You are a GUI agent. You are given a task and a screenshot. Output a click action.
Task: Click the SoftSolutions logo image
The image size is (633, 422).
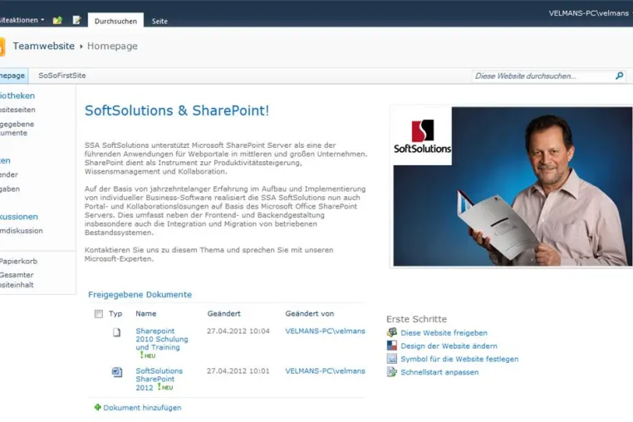(422, 136)
